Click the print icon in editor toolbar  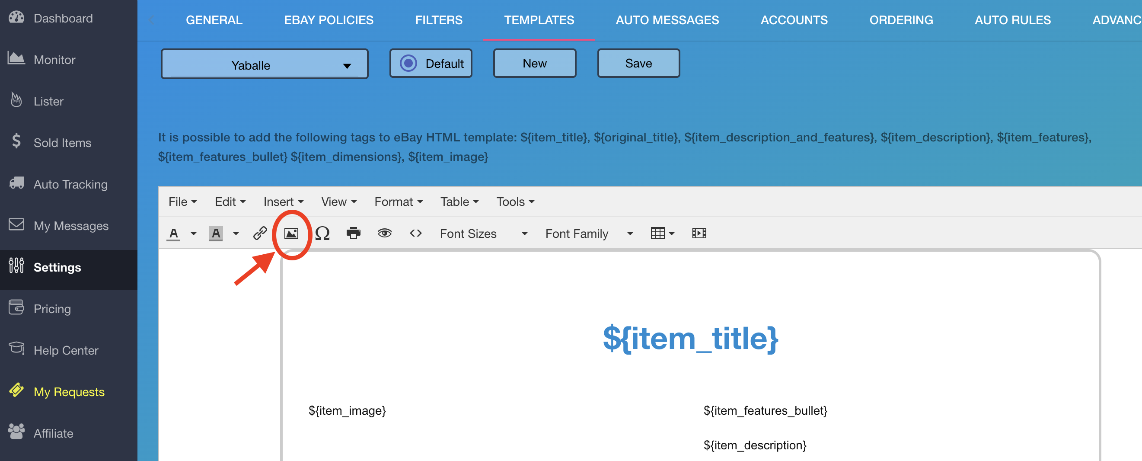(353, 234)
